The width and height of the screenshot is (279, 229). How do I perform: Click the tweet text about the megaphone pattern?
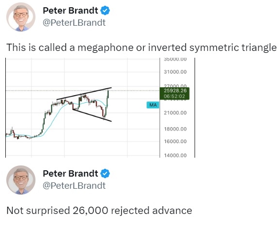click(142, 48)
